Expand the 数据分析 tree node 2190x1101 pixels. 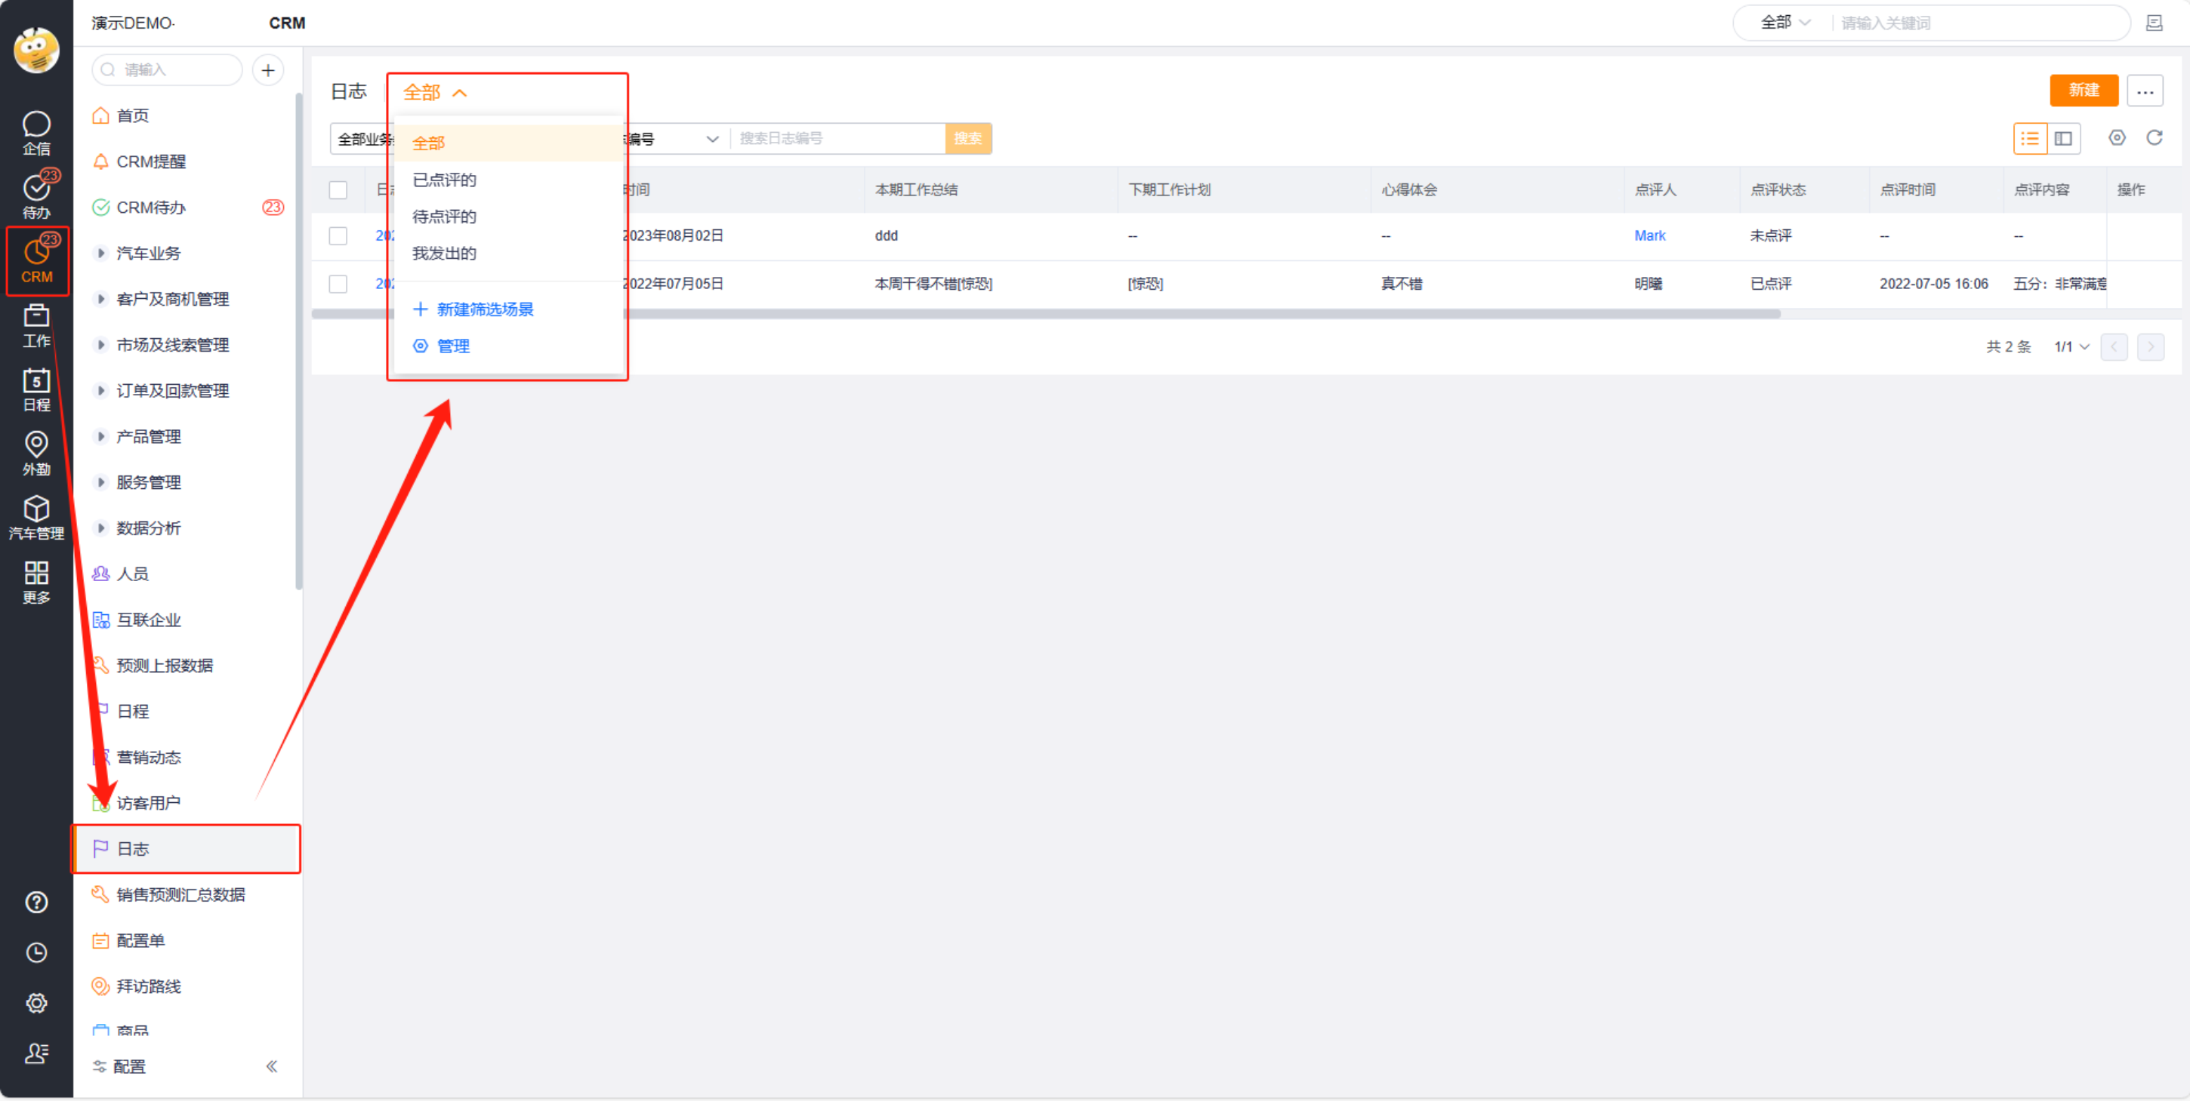coord(101,528)
